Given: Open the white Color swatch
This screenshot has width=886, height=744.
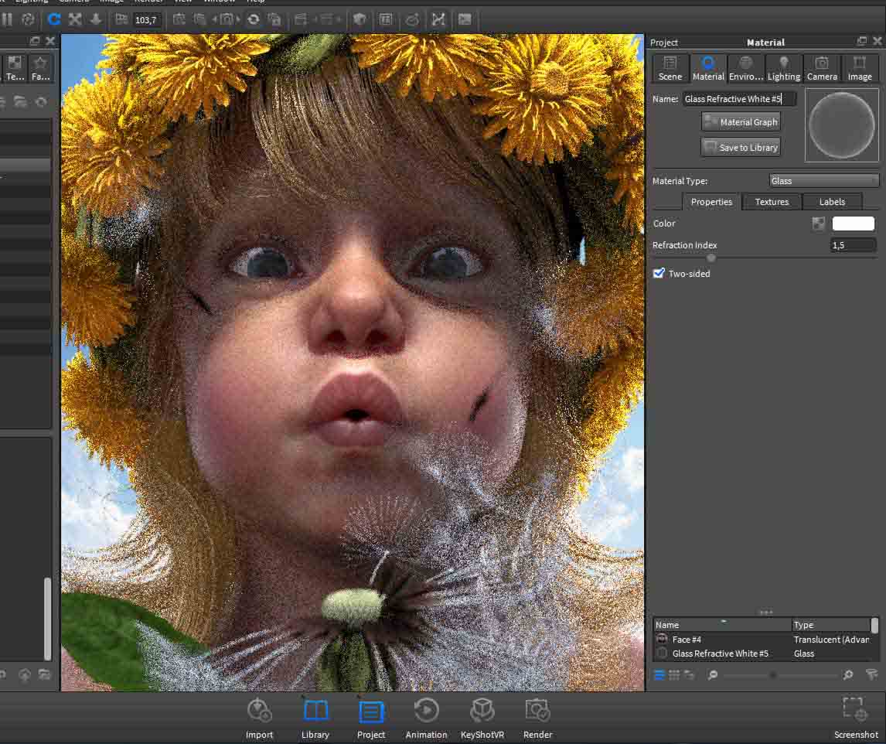Looking at the screenshot, I should coord(854,224).
